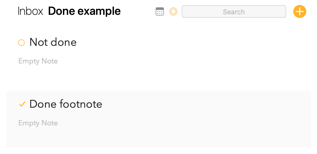The width and height of the screenshot is (317, 154).
Task: Select the highlighted Done footnote card background
Action: coord(159,119)
